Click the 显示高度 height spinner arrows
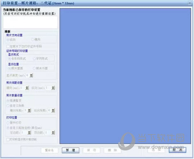Image resolution: width=194 pixels, height=159 pixels. 31,75
